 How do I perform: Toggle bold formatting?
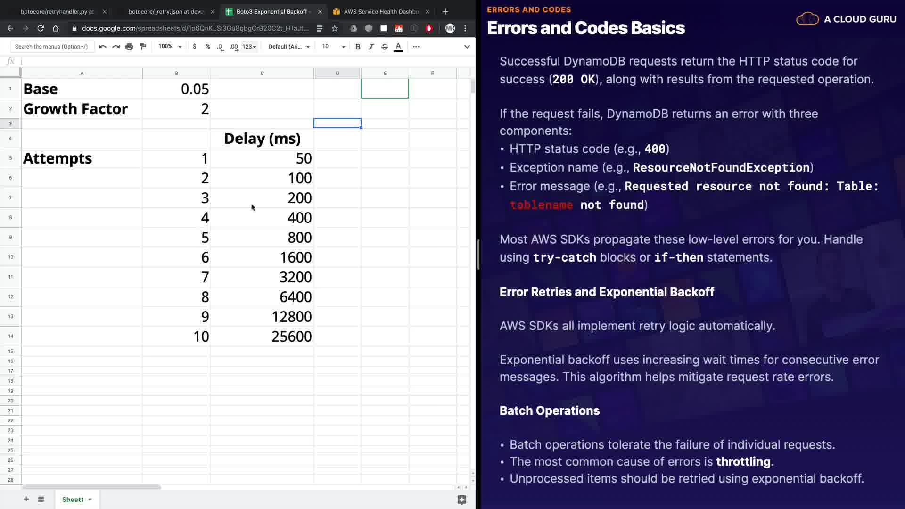358,47
